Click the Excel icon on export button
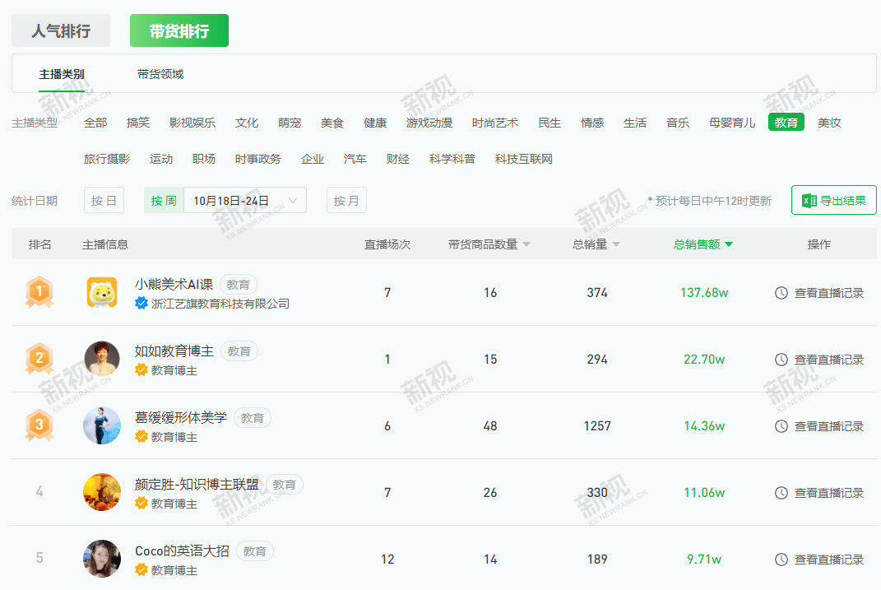This screenshot has width=881, height=590. click(x=809, y=200)
